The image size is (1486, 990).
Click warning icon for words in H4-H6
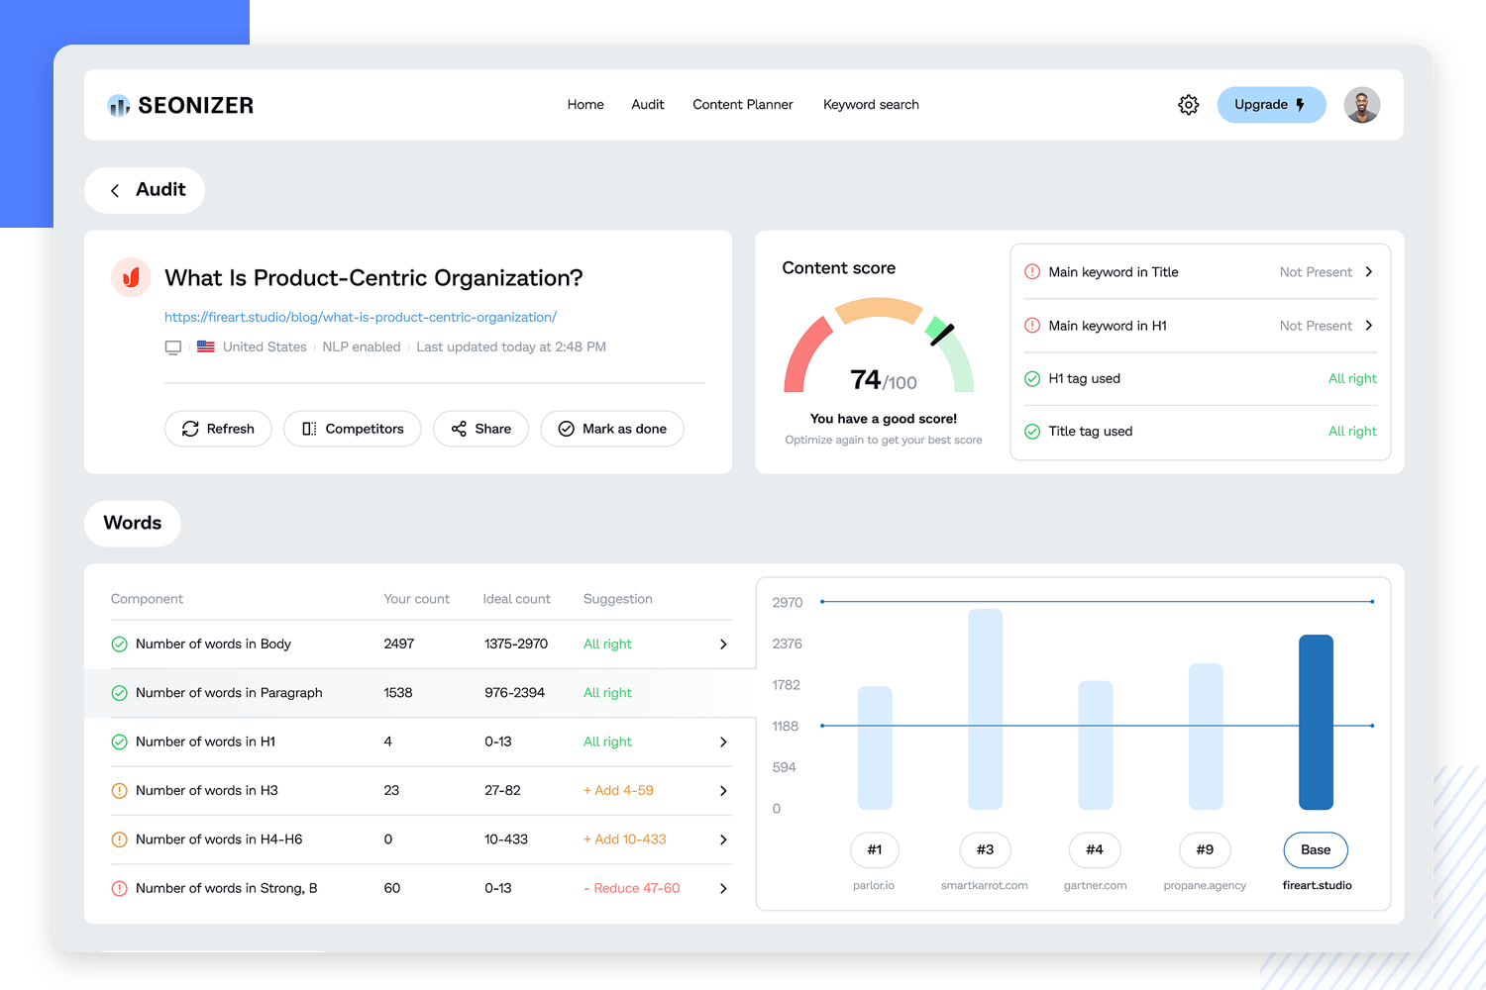point(119,840)
